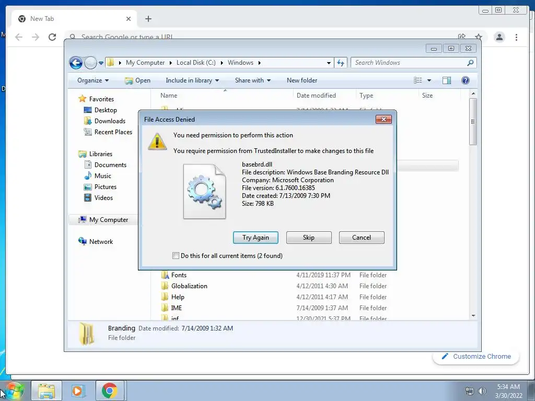The width and height of the screenshot is (535, 401).
Task: Open Chrome's three-dot menu
Action: tap(516, 37)
